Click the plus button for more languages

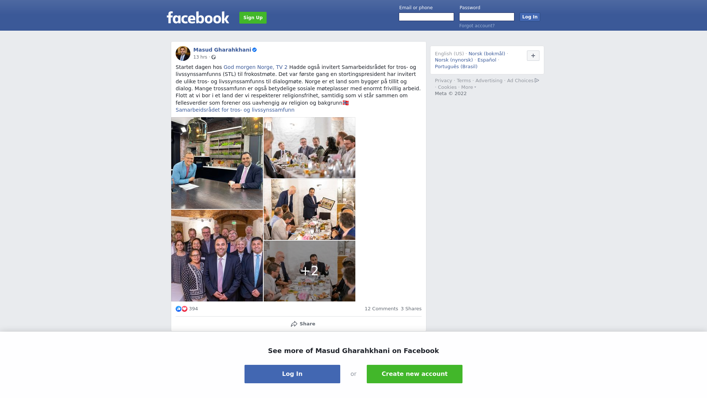(533, 56)
